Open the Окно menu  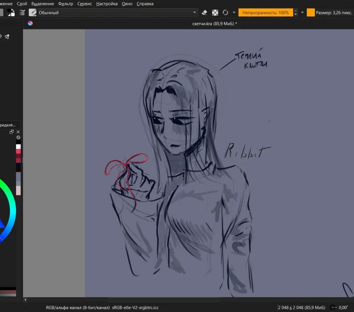pos(127,4)
